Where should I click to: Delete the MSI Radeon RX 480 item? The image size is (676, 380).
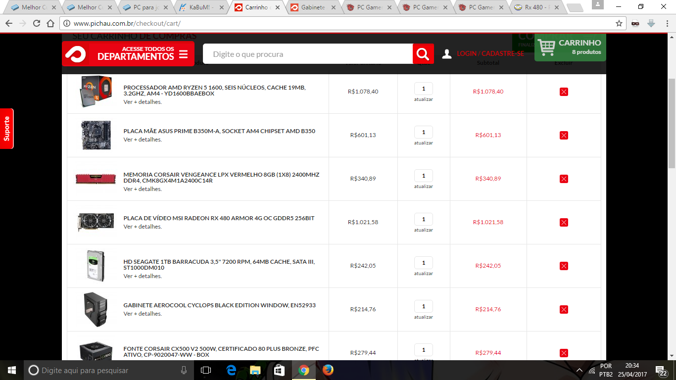pyautogui.click(x=564, y=222)
